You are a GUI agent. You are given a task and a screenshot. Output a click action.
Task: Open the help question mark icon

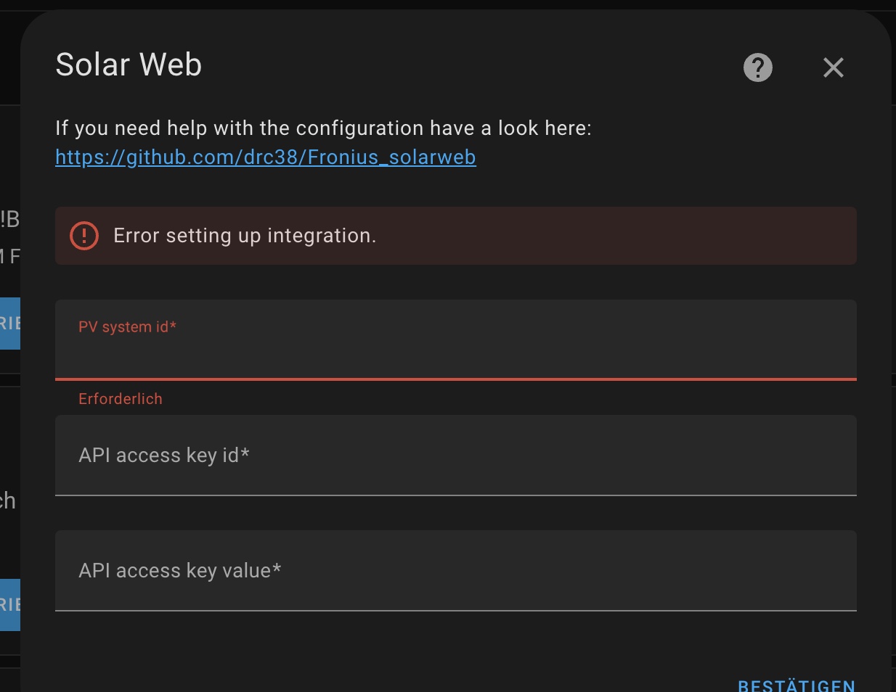(x=757, y=67)
